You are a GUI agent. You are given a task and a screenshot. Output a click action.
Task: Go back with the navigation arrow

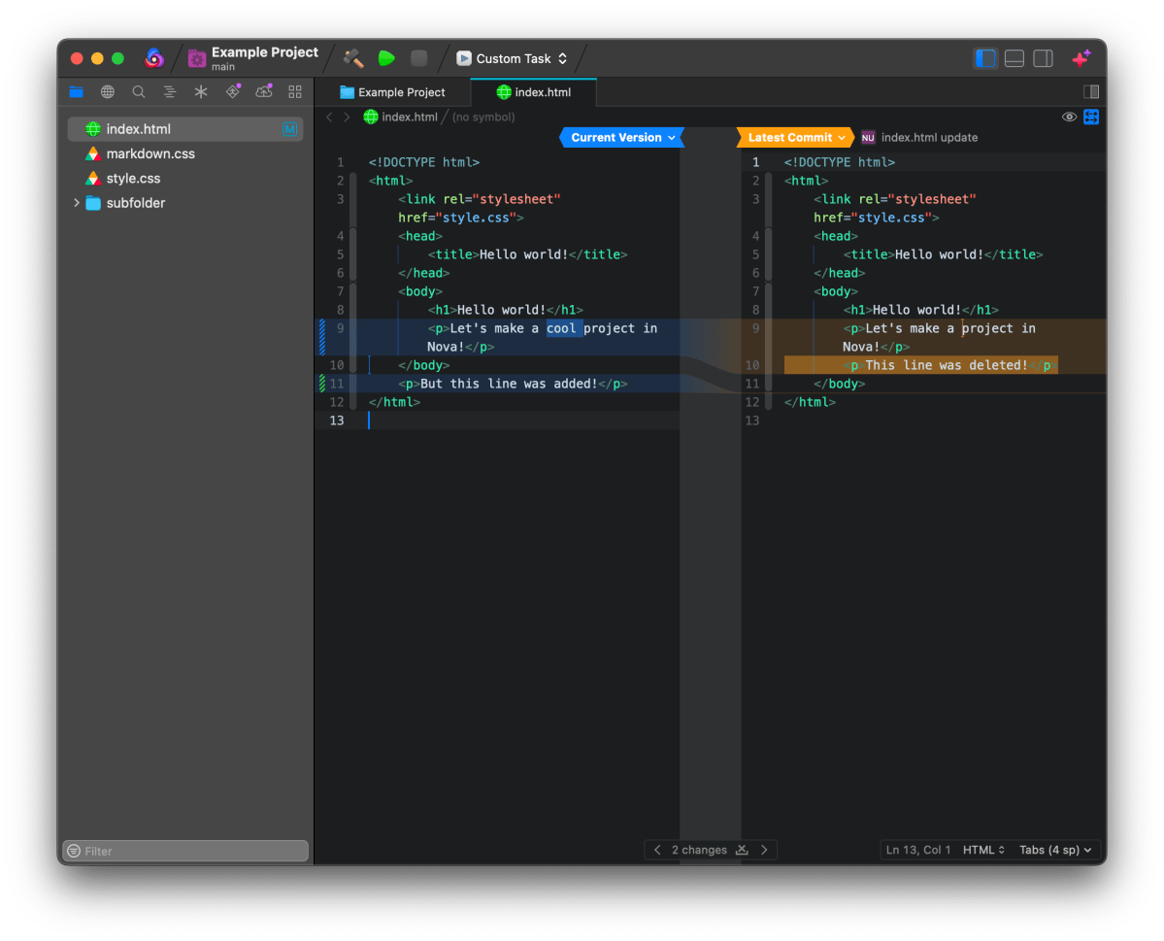[330, 118]
